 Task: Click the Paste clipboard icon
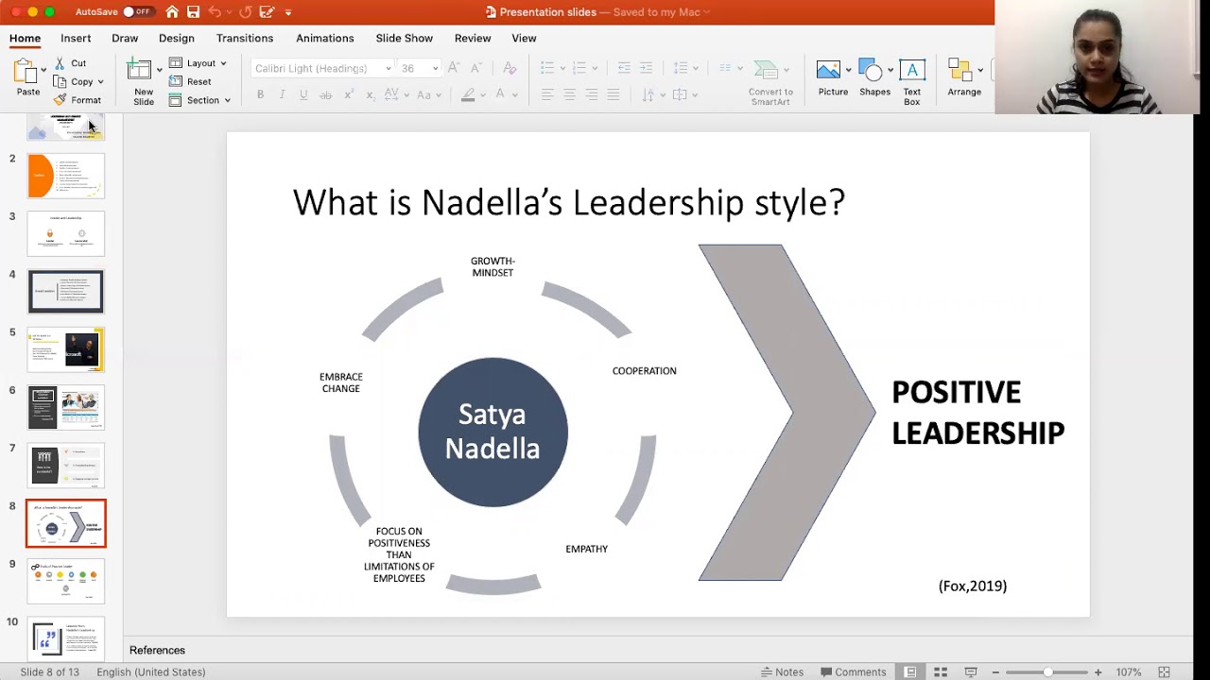pyautogui.click(x=26, y=71)
